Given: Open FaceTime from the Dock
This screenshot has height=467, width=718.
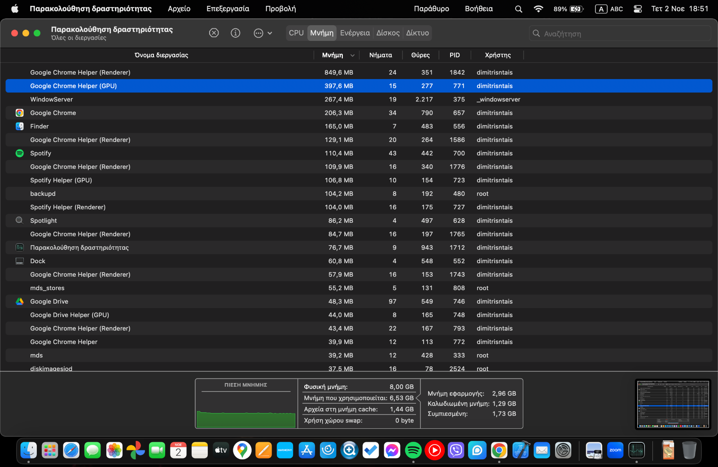Looking at the screenshot, I should click(x=157, y=450).
